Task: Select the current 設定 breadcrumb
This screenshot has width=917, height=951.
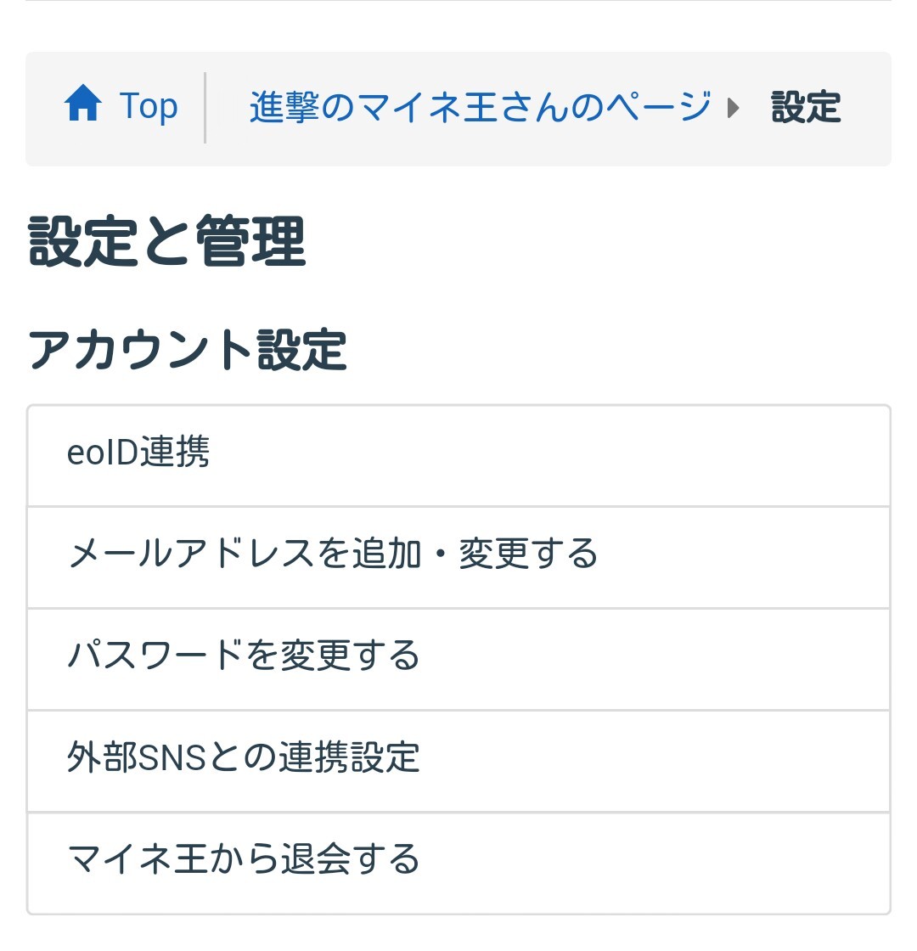Action: click(806, 108)
